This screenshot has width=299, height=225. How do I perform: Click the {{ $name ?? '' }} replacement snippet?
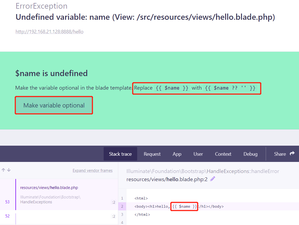coord(230,88)
